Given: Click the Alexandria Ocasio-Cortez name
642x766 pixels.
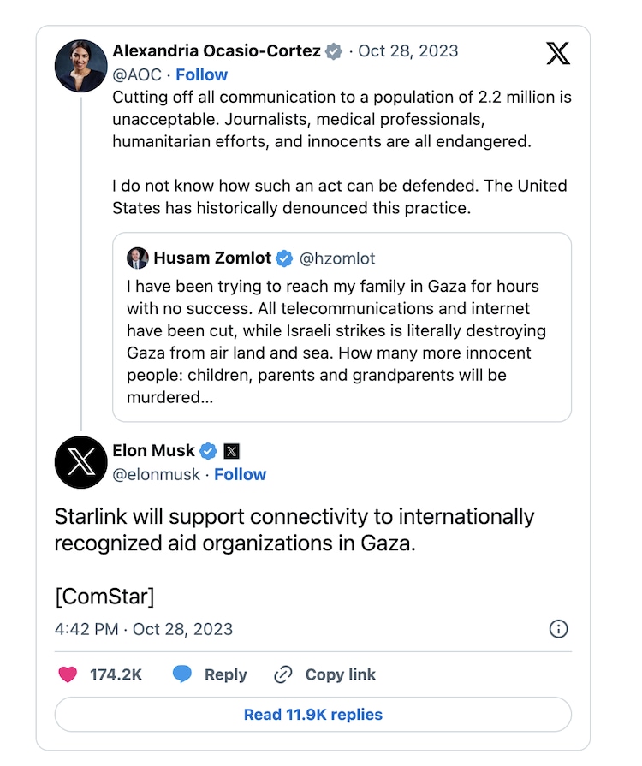Looking at the screenshot, I should point(217,50).
